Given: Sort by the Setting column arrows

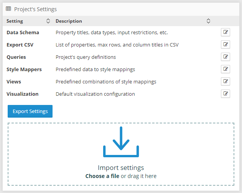Looking at the screenshot, I should [48, 21].
